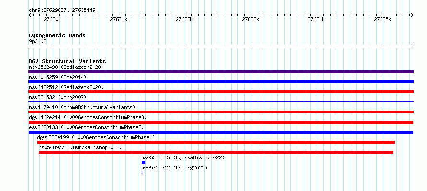Select the red nsv4179410 variant bar
The height and width of the screenshot is (191, 427).
(x=221, y=112)
